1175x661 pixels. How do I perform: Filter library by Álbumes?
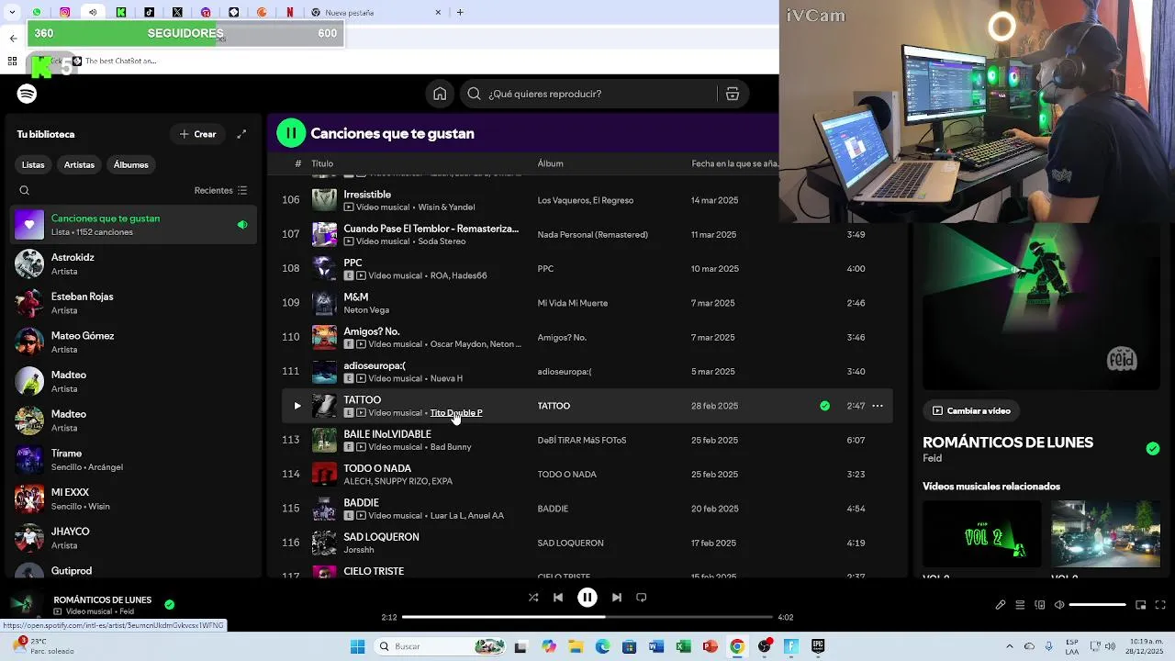pyautogui.click(x=131, y=165)
